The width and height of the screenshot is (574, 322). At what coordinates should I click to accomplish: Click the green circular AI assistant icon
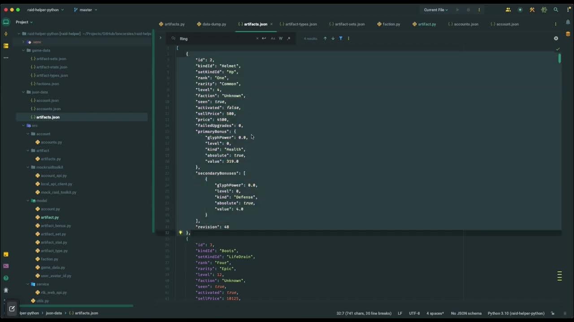(x=520, y=9)
